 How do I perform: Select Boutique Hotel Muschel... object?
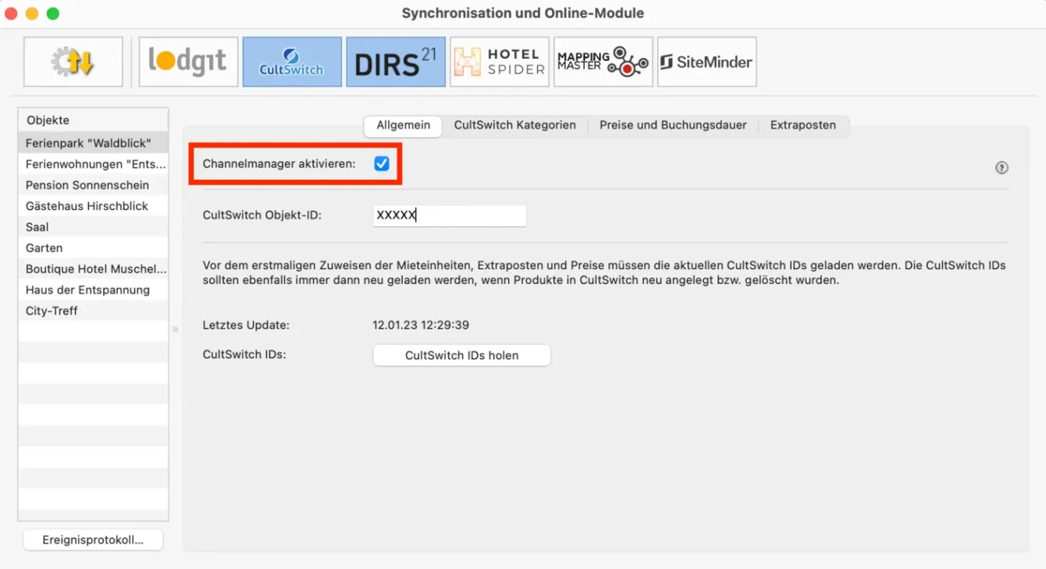93,269
